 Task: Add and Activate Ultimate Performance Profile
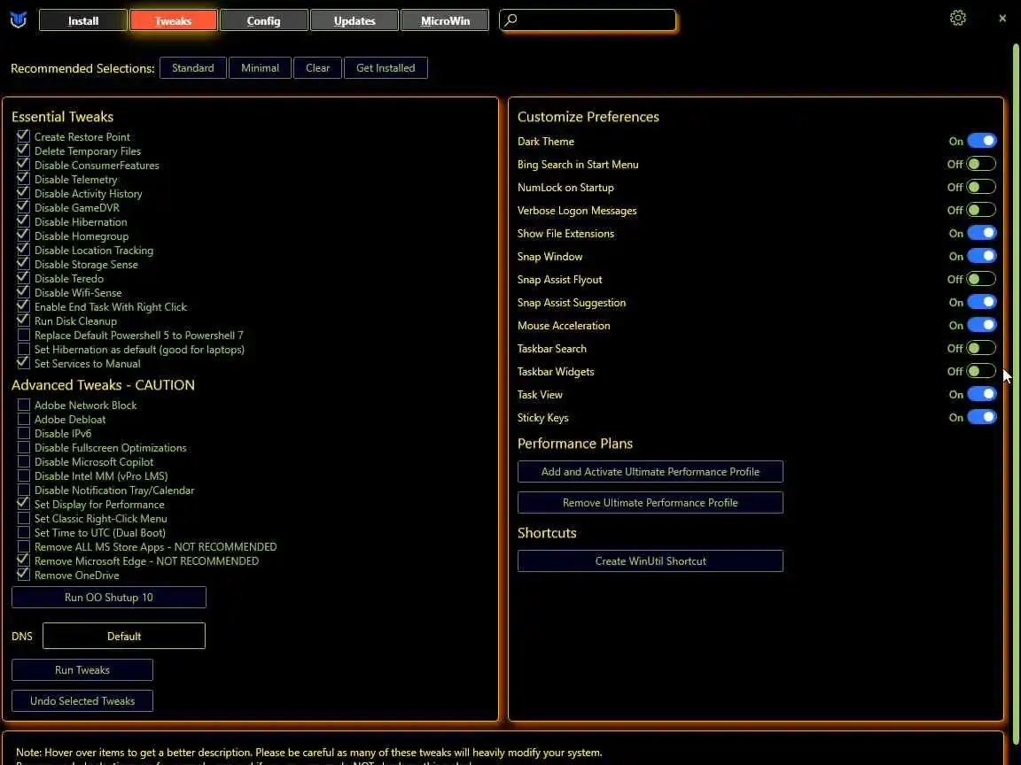[650, 472]
